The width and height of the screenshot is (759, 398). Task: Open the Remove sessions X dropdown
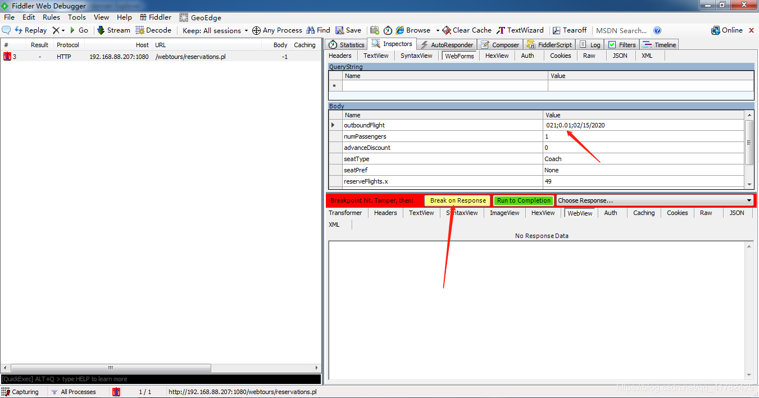[x=58, y=30]
